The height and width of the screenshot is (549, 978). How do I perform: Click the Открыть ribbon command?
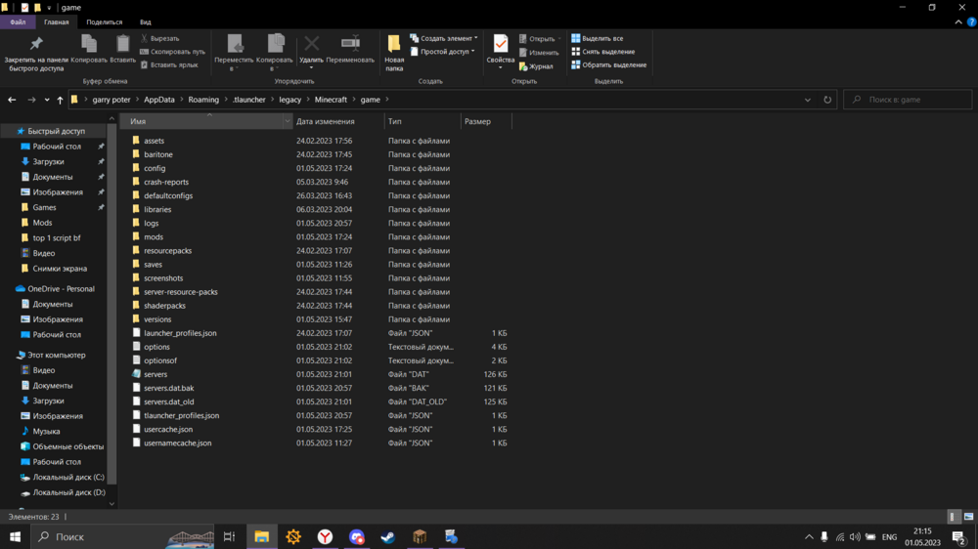tap(540, 39)
